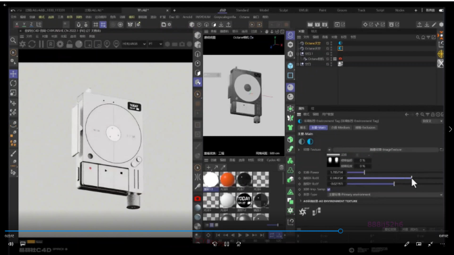Open the custom mode dropdown in attribute manager
This screenshot has width=454, height=255.
pyautogui.click(x=432, y=121)
